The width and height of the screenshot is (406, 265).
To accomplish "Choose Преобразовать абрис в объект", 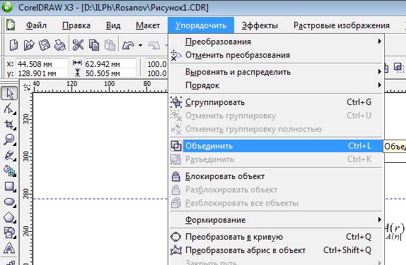I will (x=276, y=250).
